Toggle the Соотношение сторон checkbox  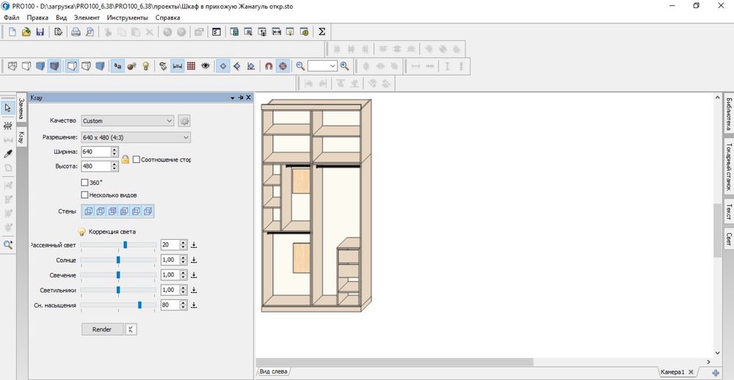click(137, 160)
